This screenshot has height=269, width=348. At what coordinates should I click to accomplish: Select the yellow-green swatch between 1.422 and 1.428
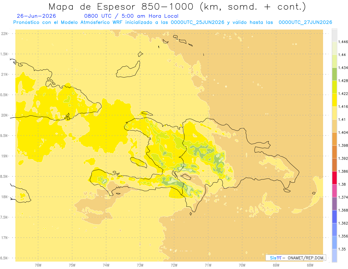tap(334, 87)
